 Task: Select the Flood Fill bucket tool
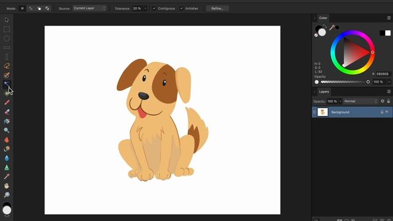click(x=7, y=122)
